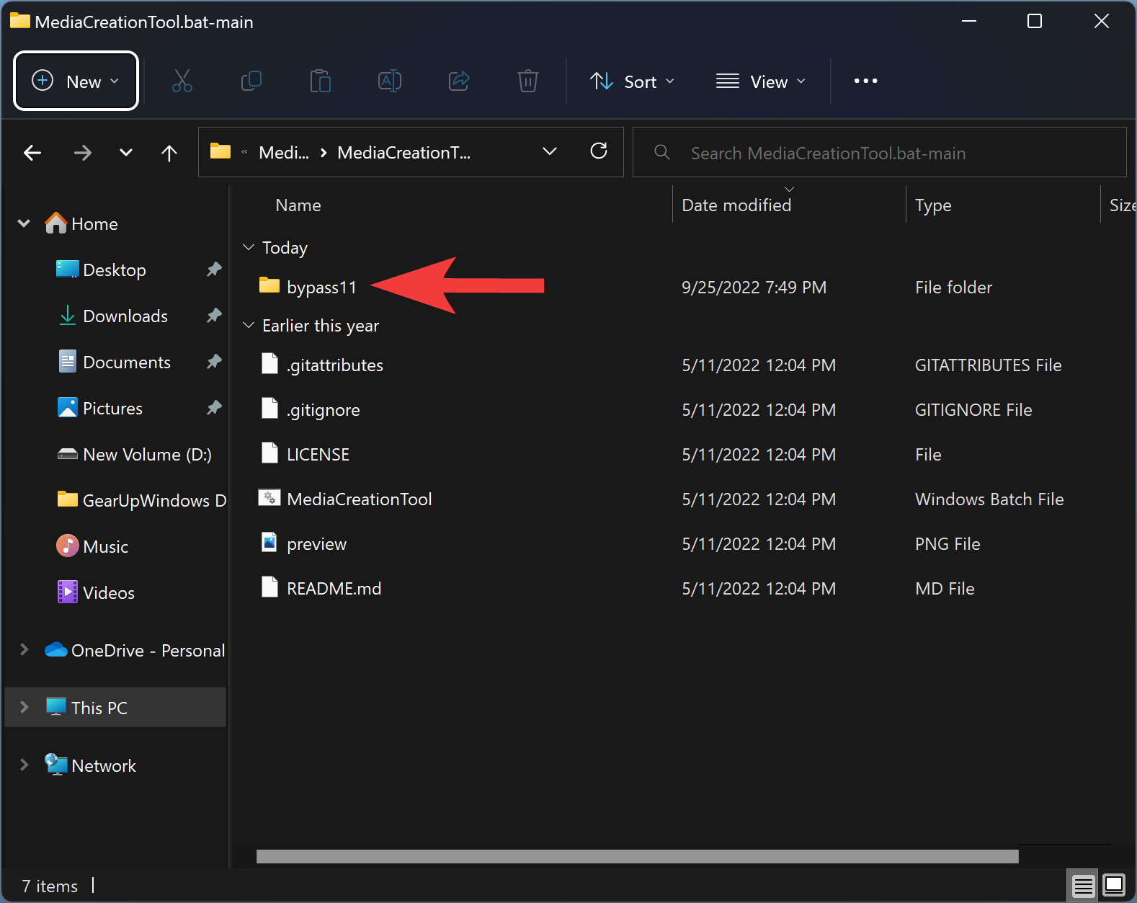Select the .gitattributes file name
1137x903 pixels.
click(x=335, y=365)
